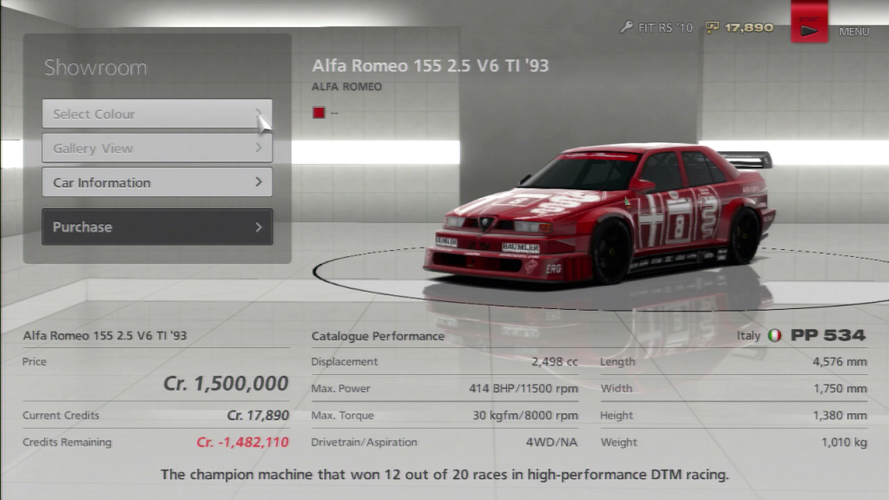
Task: Click the credits icon beside 17,890
Action: [x=712, y=27]
